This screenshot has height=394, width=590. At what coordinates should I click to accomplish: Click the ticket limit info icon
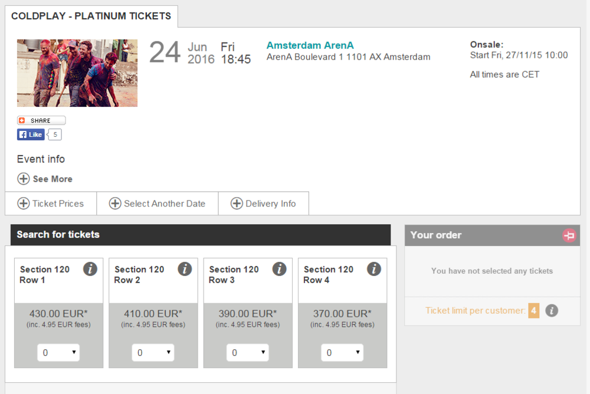[x=552, y=311]
